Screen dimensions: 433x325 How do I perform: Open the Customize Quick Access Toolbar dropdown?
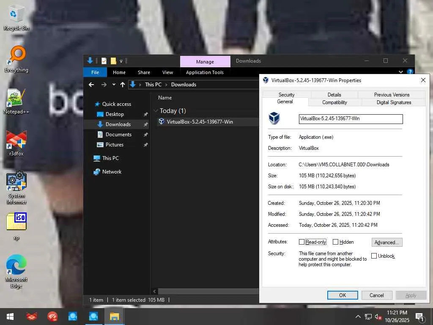(x=121, y=61)
